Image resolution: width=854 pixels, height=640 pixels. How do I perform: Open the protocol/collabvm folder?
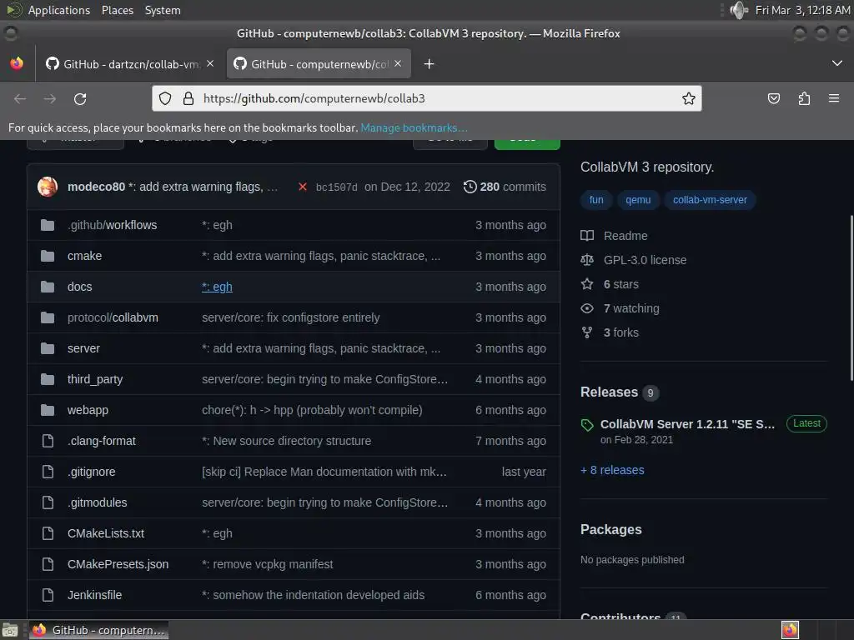[x=113, y=317]
